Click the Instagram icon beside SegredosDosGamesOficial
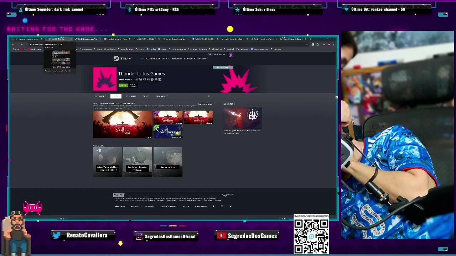Viewport: 456px width, 256px height. (x=140, y=236)
